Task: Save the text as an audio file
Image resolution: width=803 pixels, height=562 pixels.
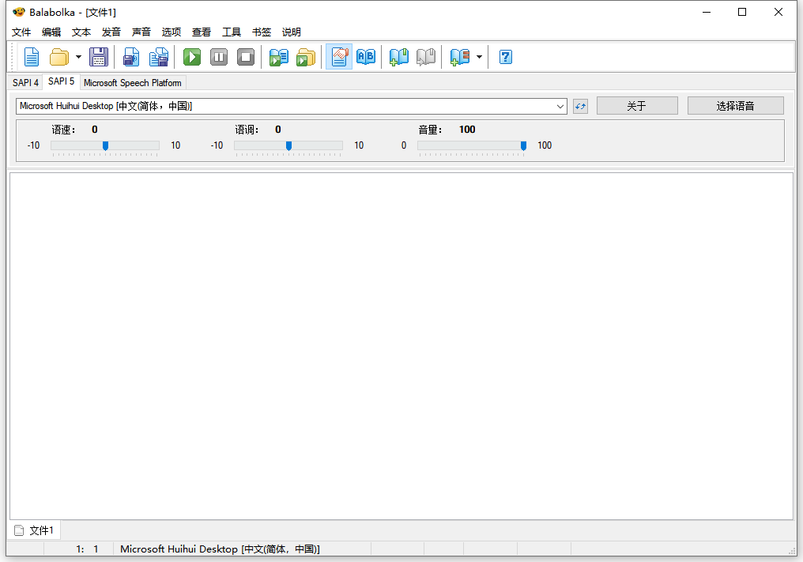Action: [x=130, y=56]
